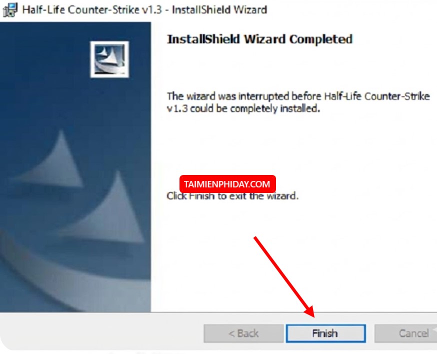The height and width of the screenshot is (354, 437).
Task: Click the InstallShield Wizard Completed heading
Action: 259,39
